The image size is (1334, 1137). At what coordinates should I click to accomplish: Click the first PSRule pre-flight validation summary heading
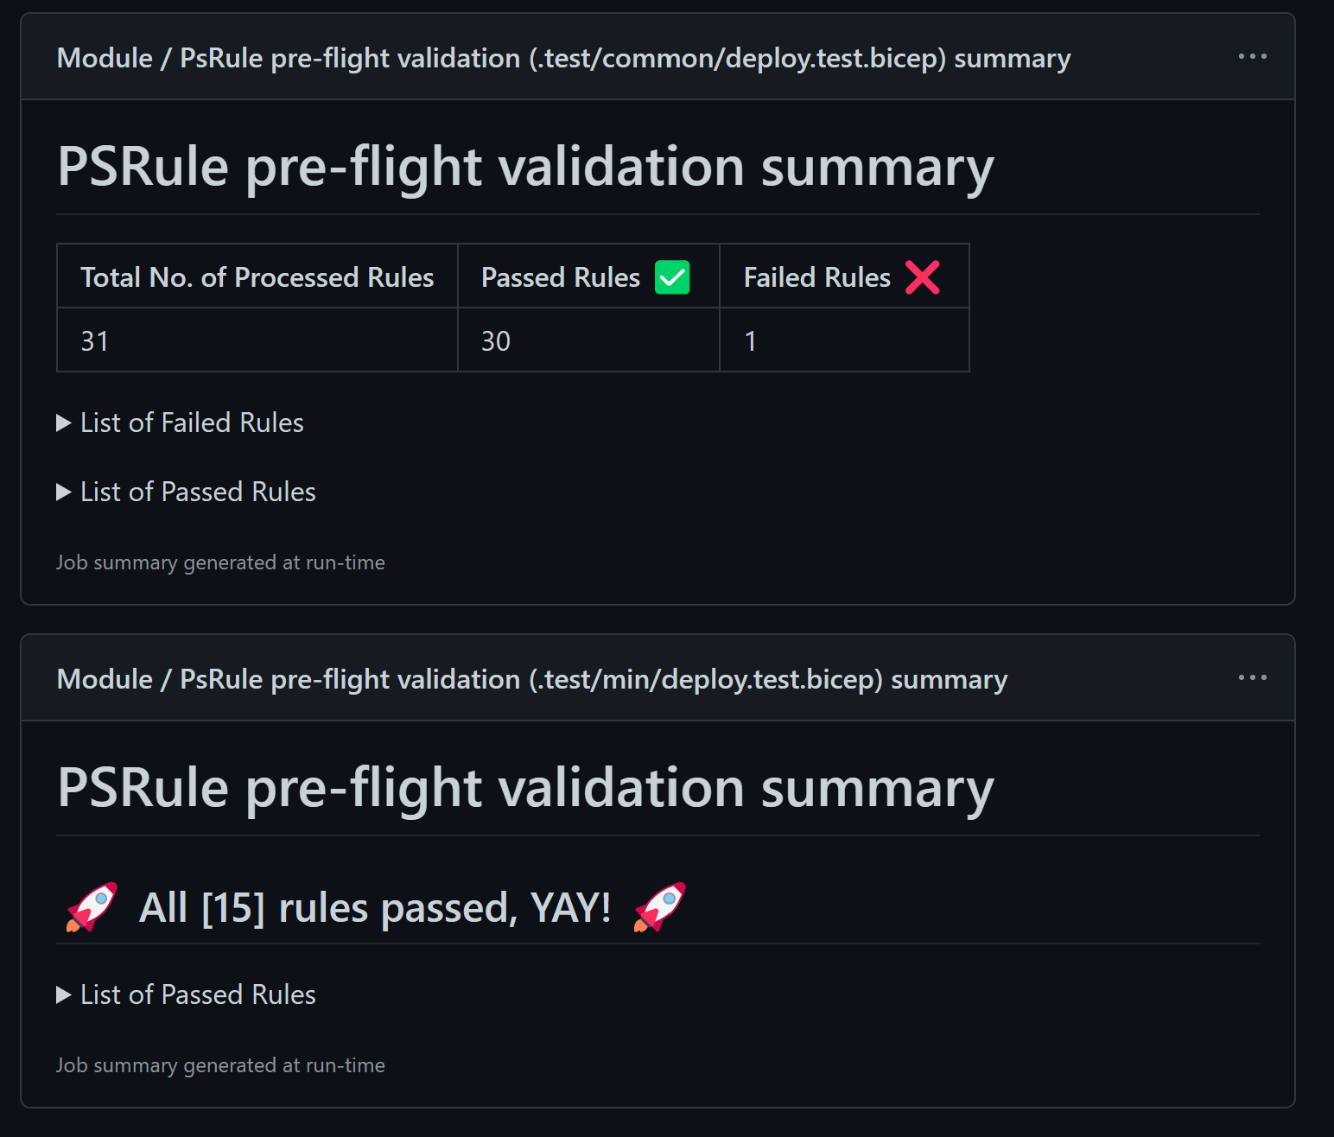tap(525, 167)
